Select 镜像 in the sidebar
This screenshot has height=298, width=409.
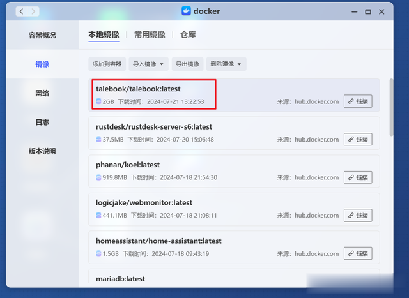pyautogui.click(x=42, y=64)
